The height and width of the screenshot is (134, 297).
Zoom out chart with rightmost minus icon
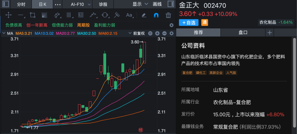[x=164, y=34]
